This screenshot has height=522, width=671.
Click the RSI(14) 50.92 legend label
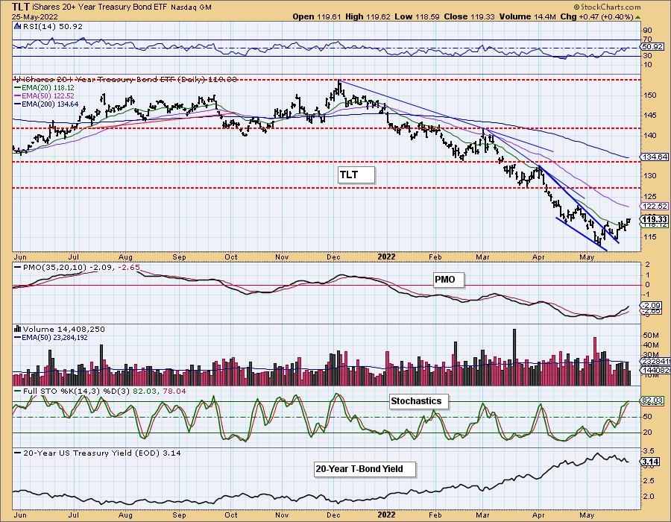(x=52, y=27)
